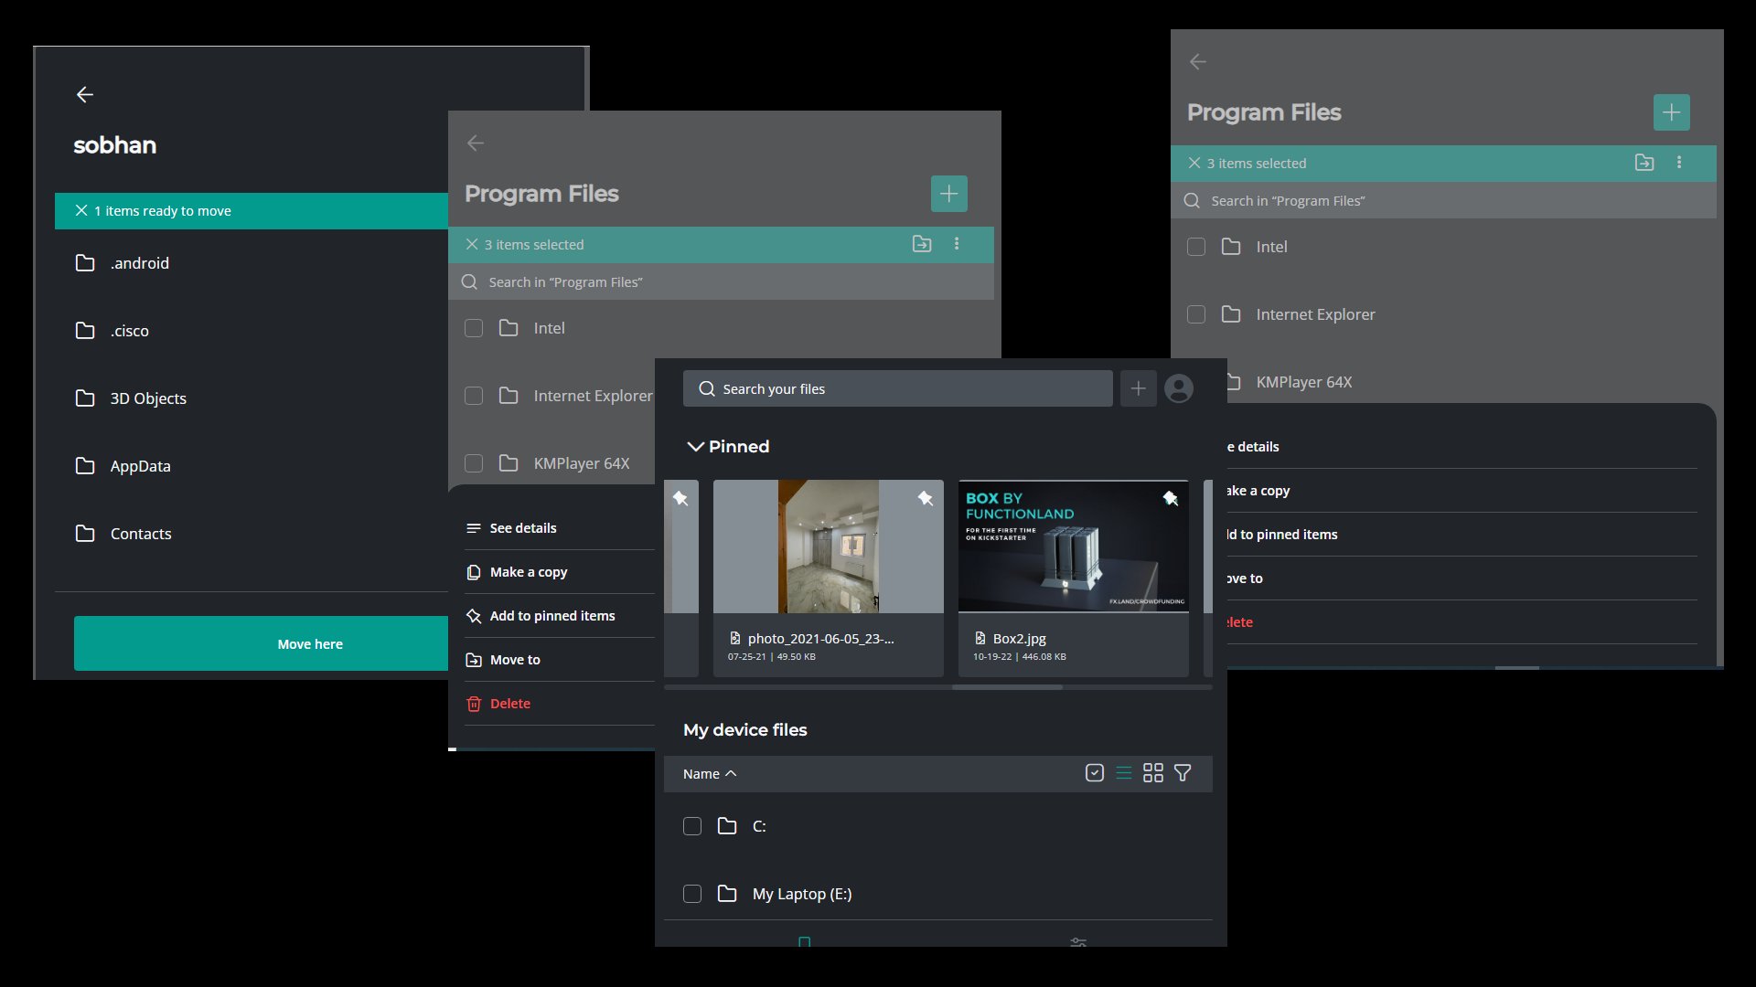Switch to list view in My device files
Image resolution: width=1756 pixels, height=987 pixels.
(x=1124, y=773)
